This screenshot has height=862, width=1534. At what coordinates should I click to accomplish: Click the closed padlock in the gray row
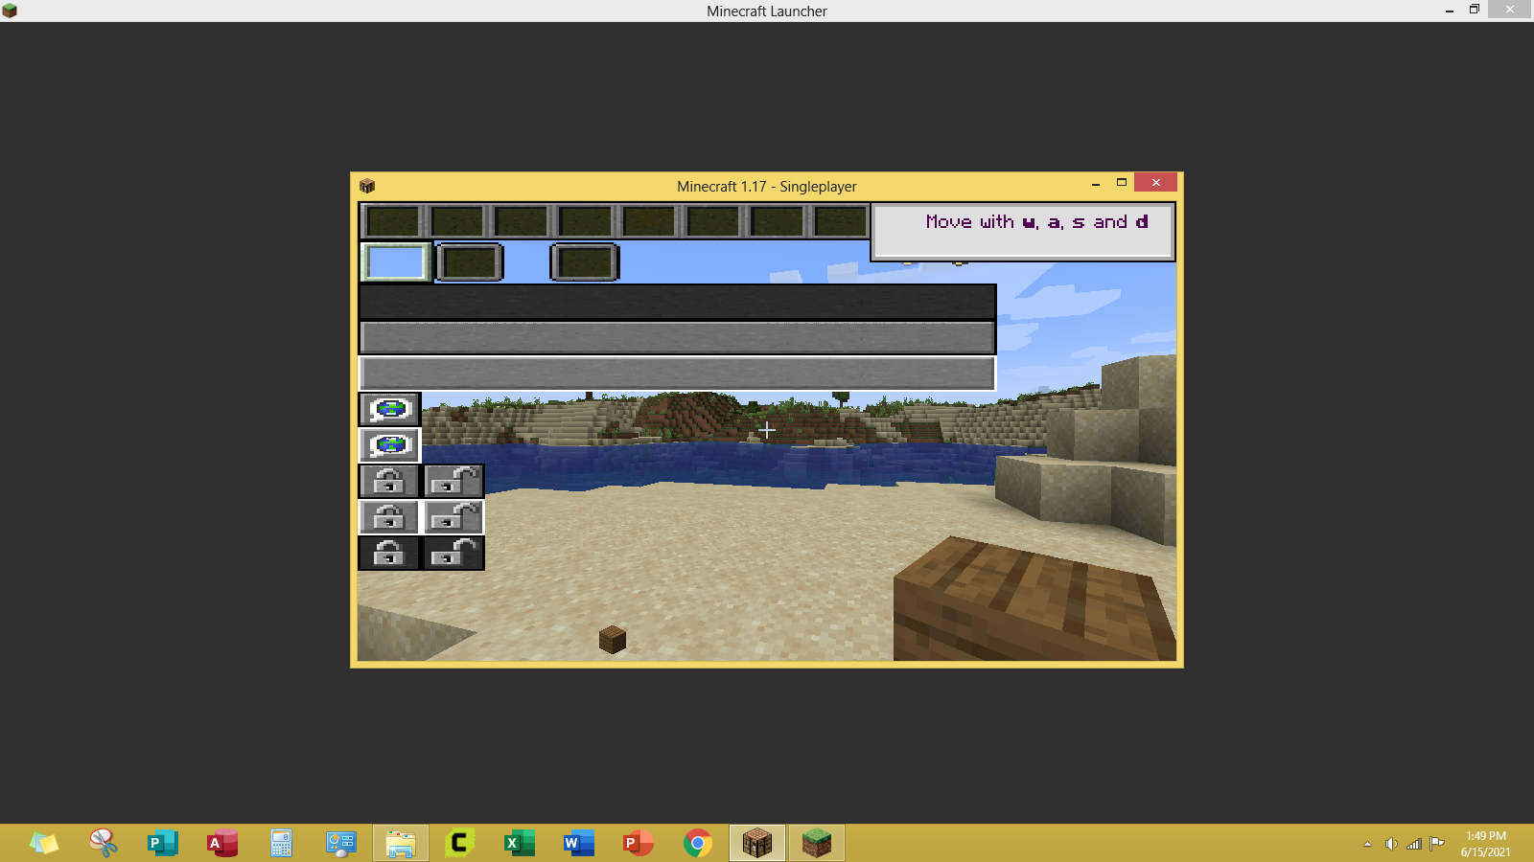coord(388,481)
